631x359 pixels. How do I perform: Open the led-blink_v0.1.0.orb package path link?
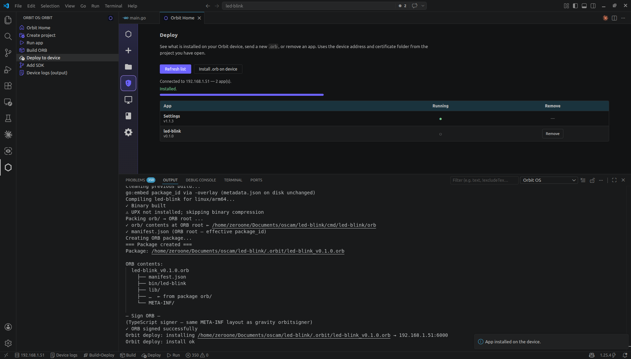(x=248, y=251)
